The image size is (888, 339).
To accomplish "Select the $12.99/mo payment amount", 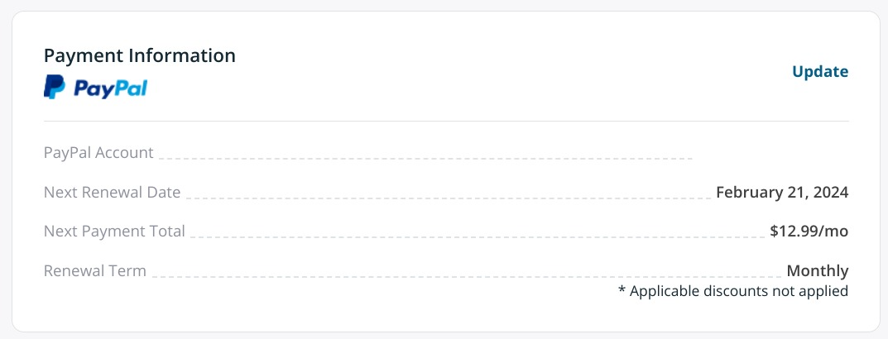I will 809,232.
